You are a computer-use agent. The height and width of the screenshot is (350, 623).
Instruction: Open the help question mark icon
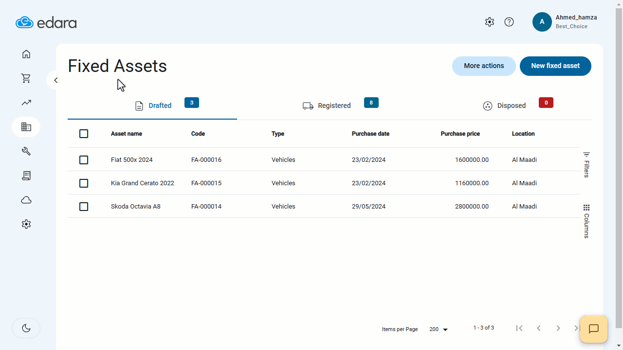509,22
